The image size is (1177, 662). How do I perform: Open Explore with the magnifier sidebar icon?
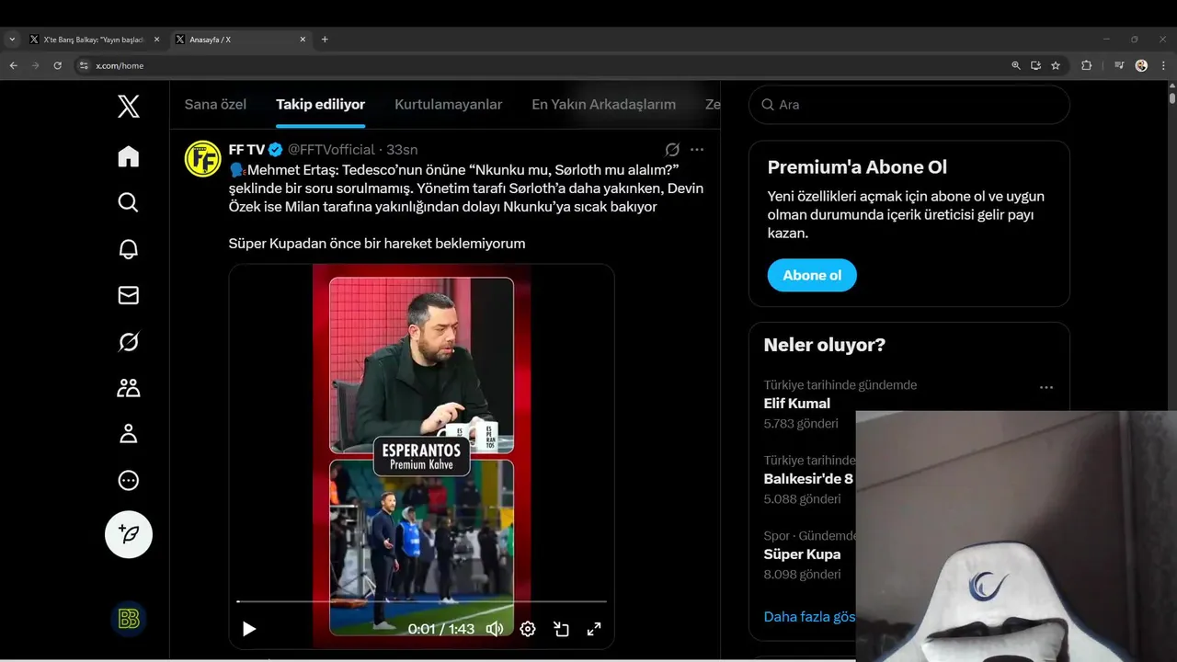129,202
